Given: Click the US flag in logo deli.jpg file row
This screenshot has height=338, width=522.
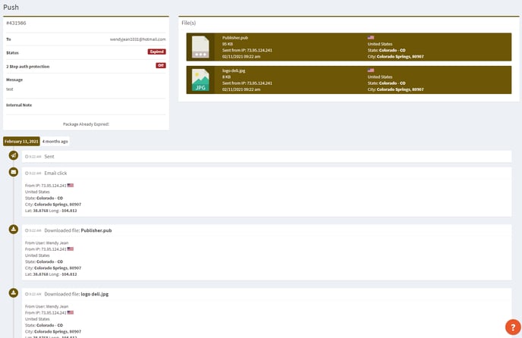Looking at the screenshot, I should [371, 69].
